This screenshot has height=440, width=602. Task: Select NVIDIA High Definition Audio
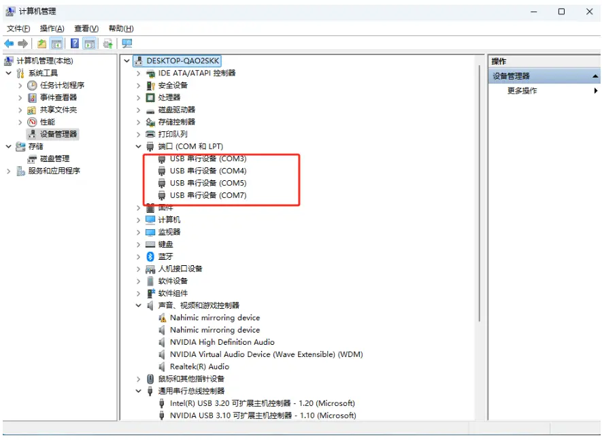pyautogui.click(x=222, y=342)
